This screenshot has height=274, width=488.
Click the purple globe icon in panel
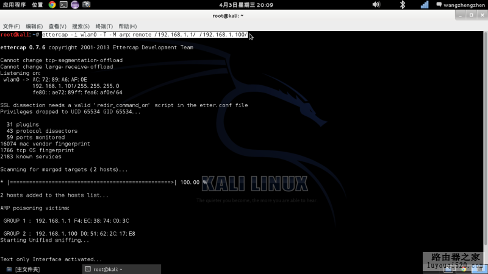click(75, 5)
